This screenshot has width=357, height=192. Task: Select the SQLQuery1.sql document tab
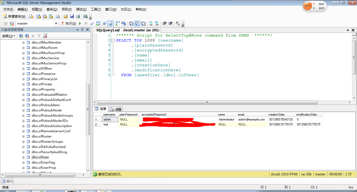point(128,30)
